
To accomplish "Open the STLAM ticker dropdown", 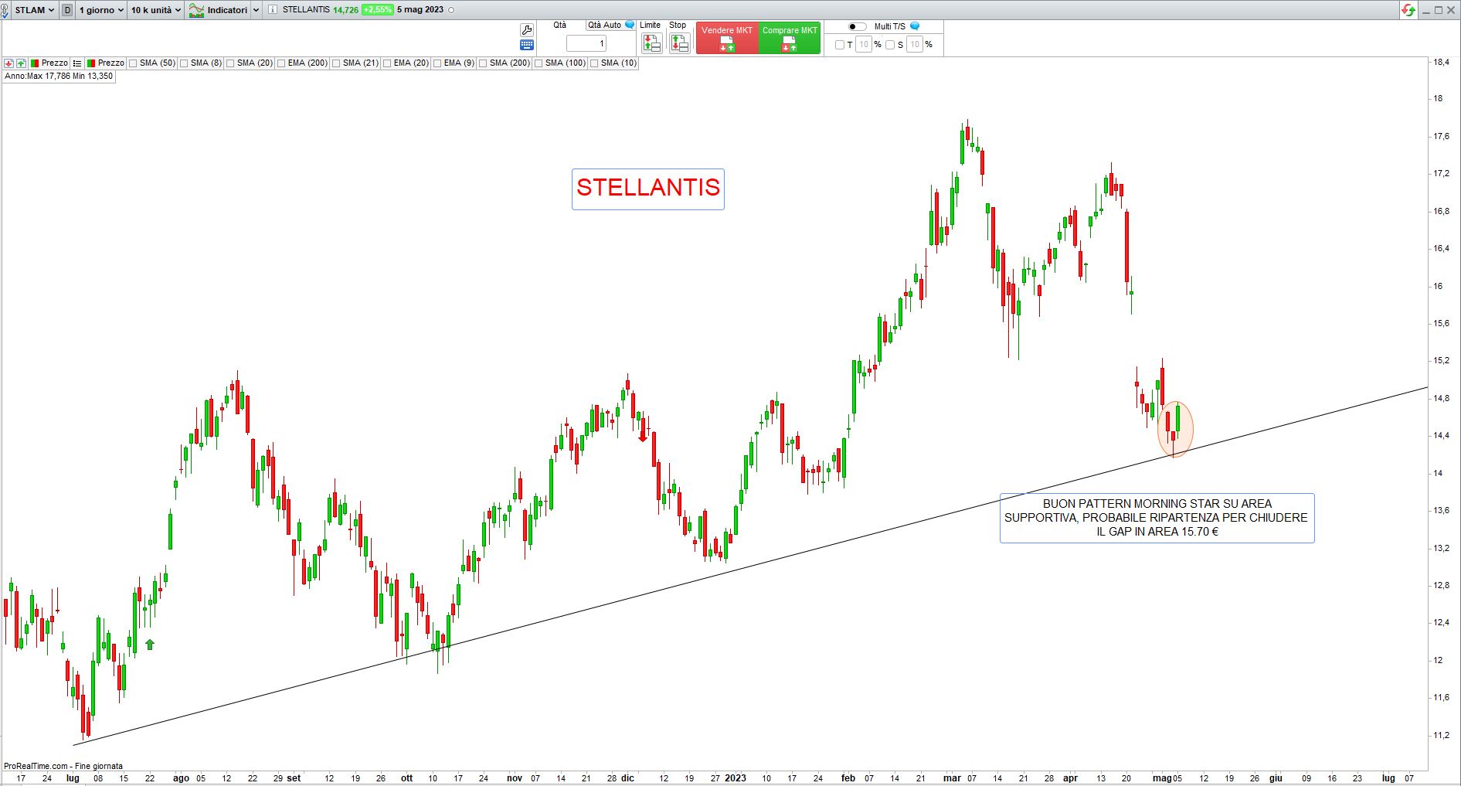I will click(x=34, y=10).
